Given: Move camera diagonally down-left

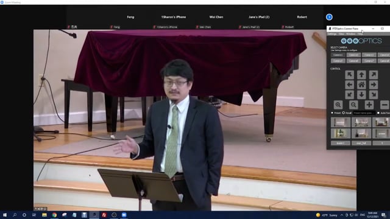Looking at the screenshot, I should click(x=349, y=95).
